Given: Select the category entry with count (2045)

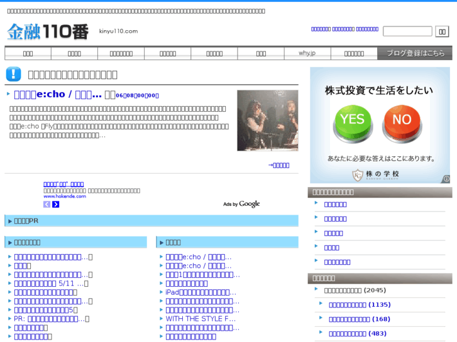Looking at the screenshot, I should click(x=355, y=290).
